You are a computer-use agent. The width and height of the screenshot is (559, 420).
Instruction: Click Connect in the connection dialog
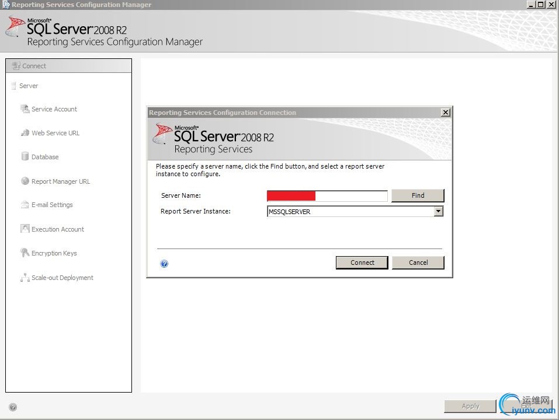tap(362, 262)
